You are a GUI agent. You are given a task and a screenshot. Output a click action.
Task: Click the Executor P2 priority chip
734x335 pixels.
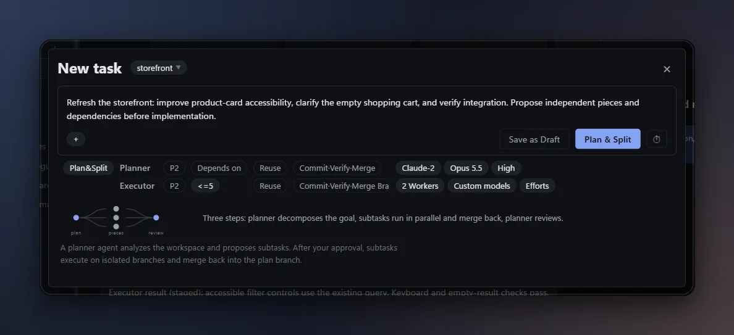coord(174,186)
